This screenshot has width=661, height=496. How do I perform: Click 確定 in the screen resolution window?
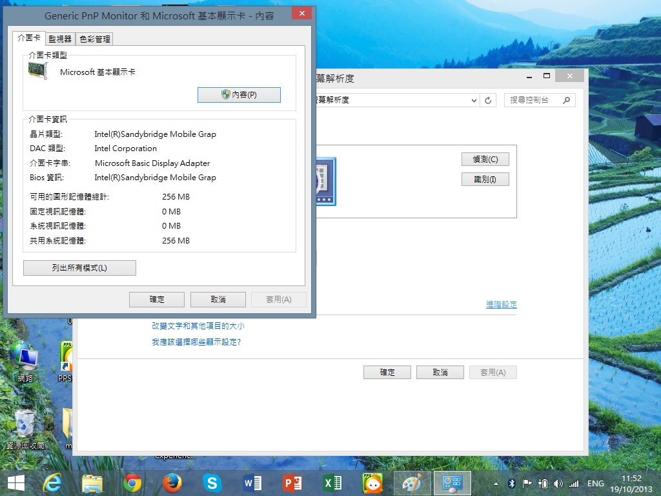tap(387, 373)
